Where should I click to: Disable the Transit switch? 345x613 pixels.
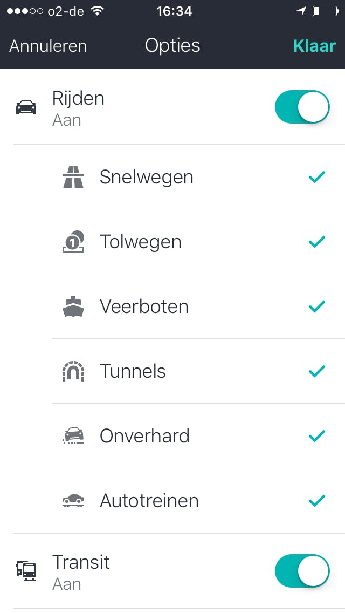[302, 571]
